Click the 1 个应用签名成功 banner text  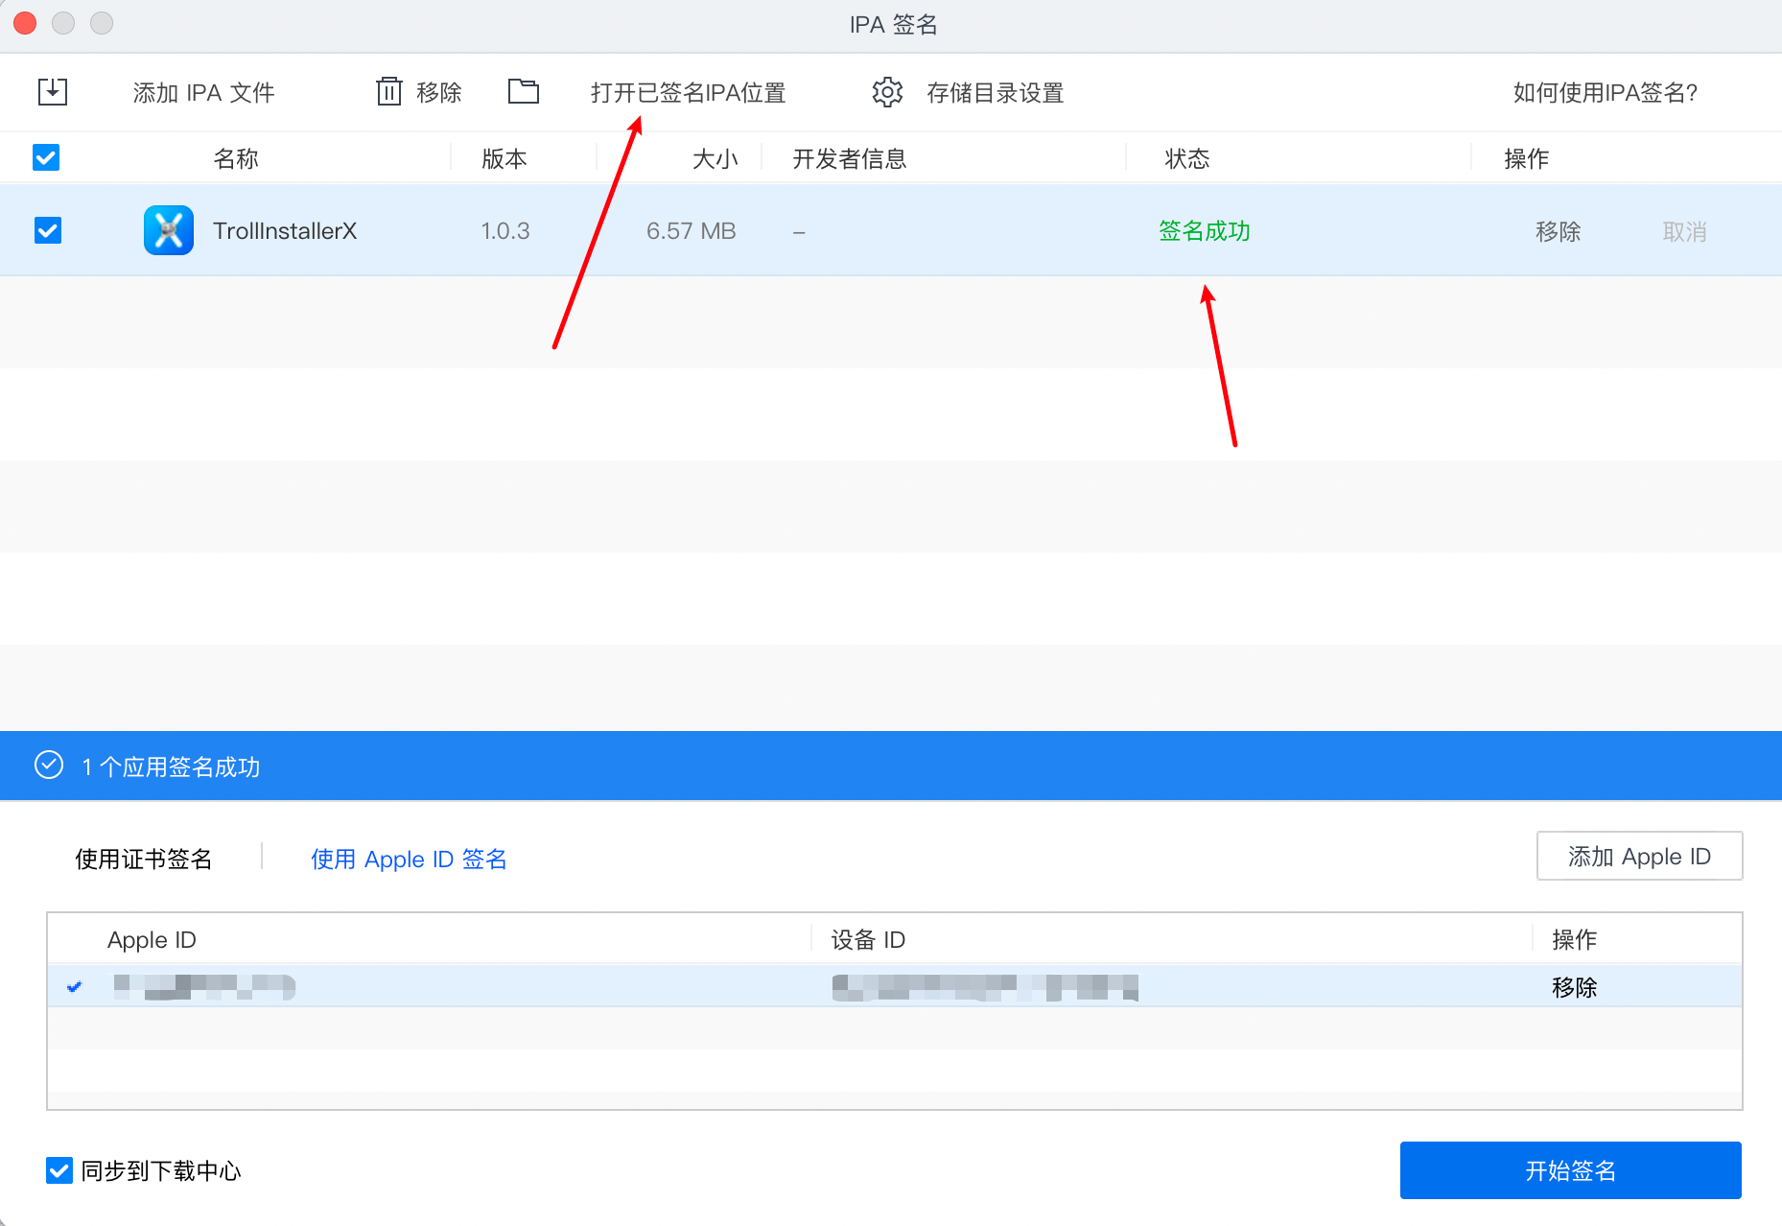coord(171,766)
